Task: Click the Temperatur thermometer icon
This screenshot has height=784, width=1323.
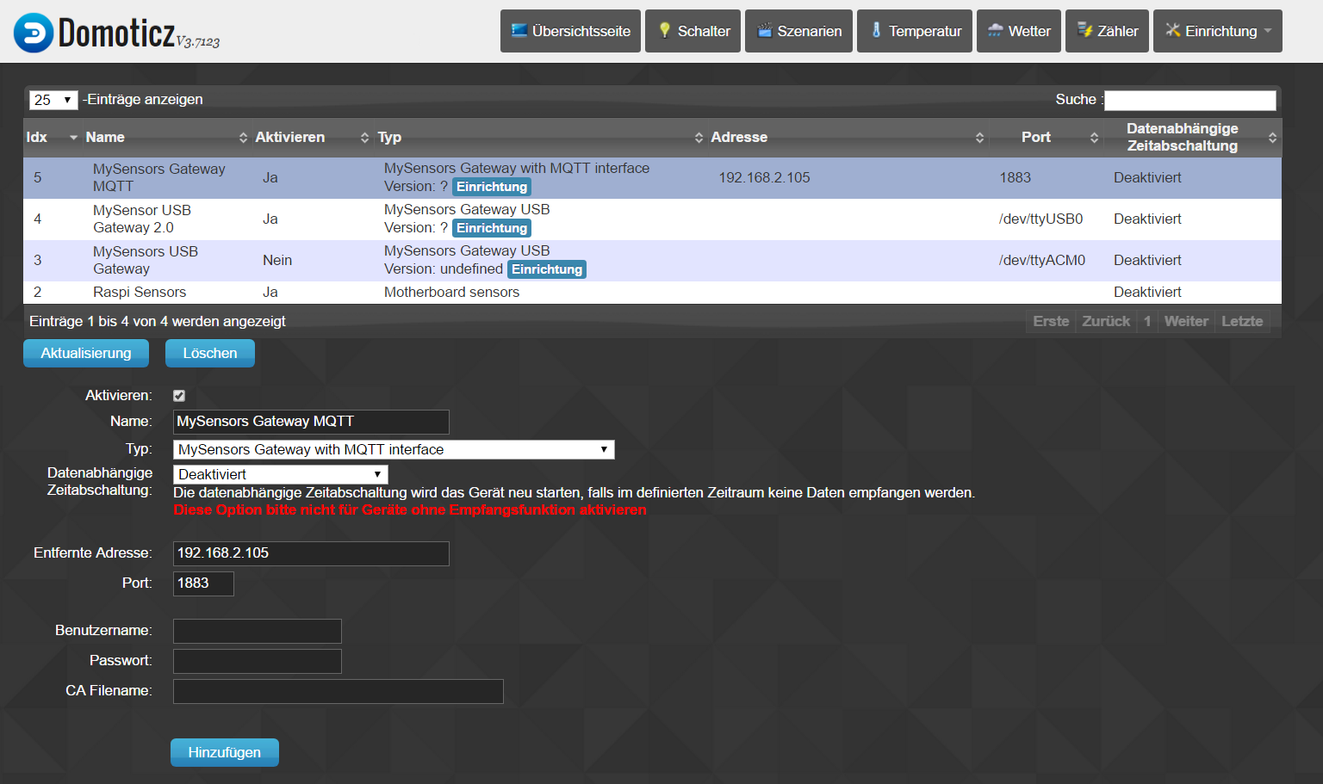Action: [876, 31]
